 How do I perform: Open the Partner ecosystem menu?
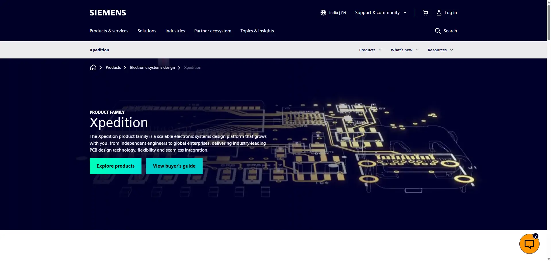tap(213, 31)
